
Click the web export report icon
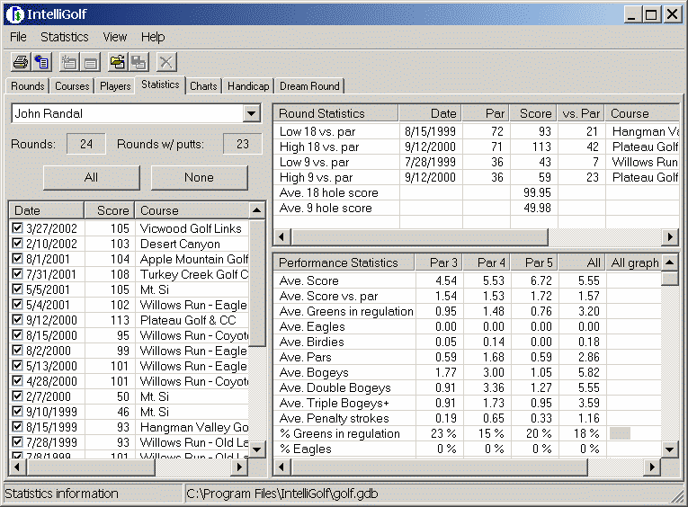[x=42, y=62]
